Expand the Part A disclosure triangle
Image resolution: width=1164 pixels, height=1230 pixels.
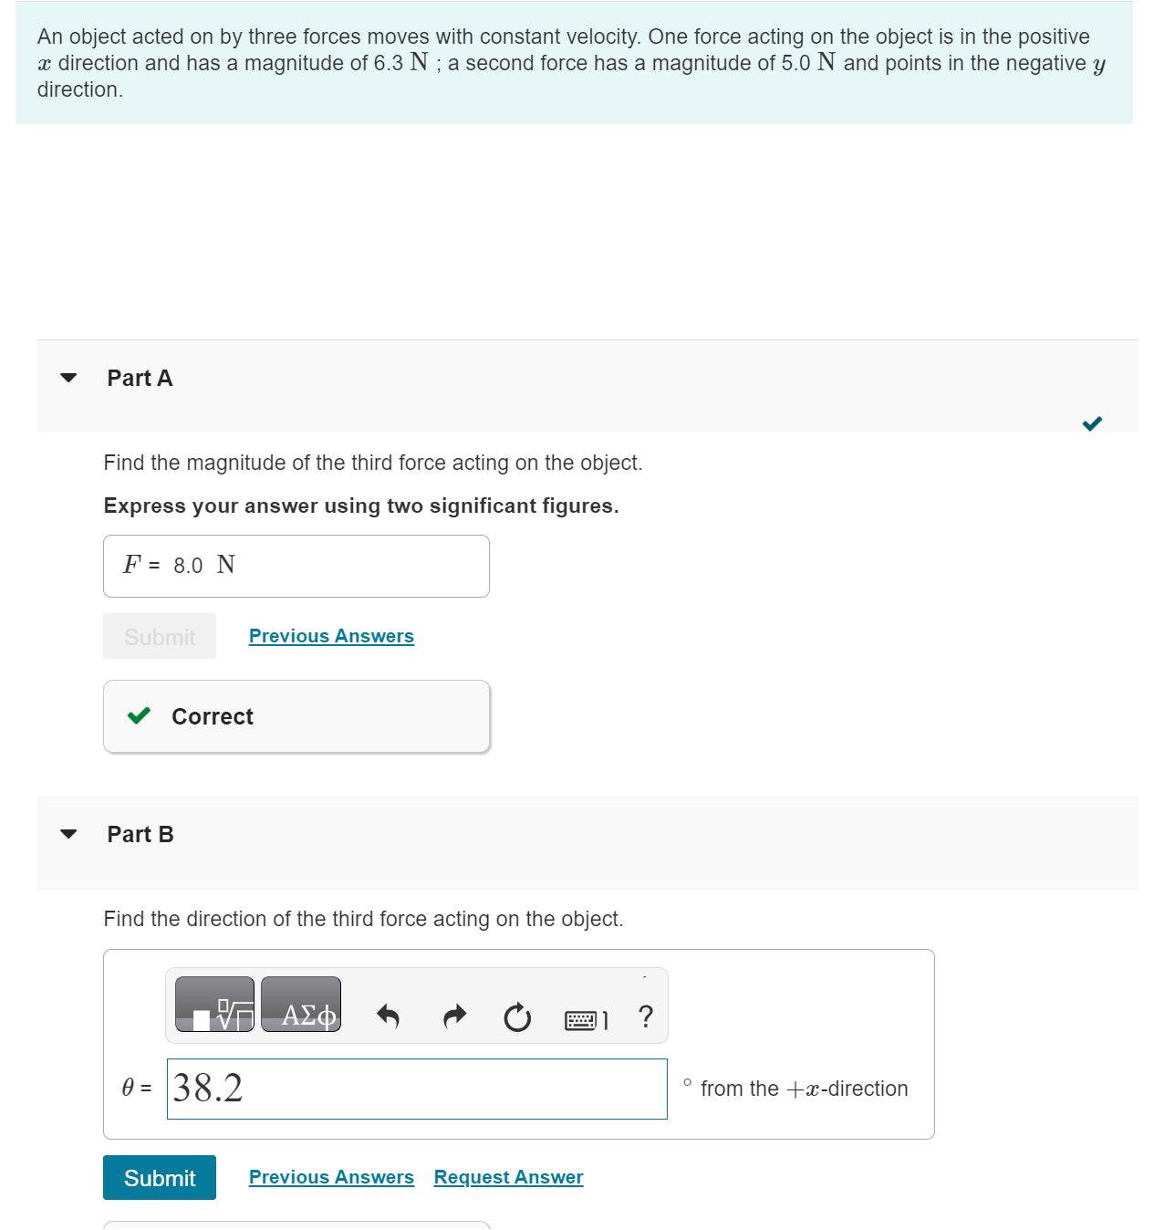point(68,376)
